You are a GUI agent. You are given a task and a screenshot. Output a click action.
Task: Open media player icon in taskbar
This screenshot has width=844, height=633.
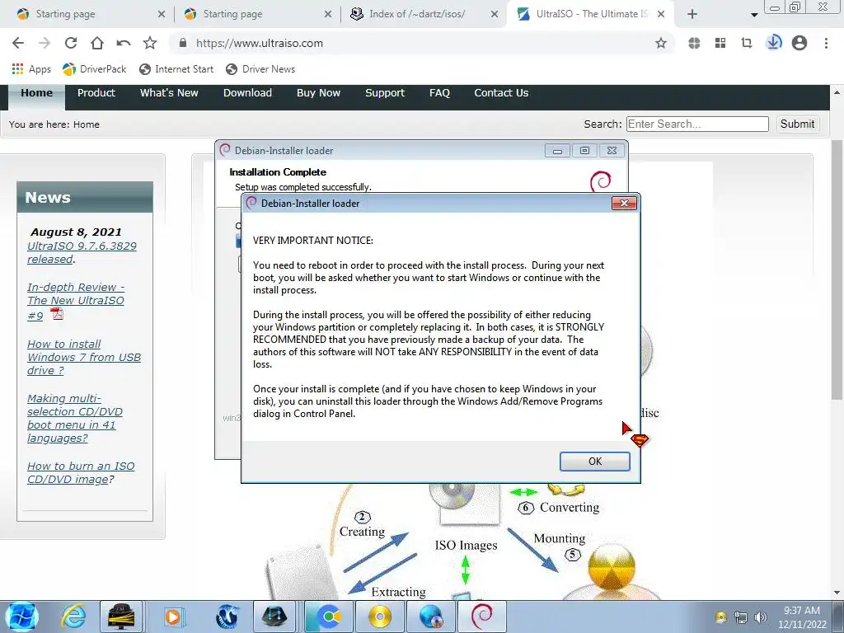point(173,617)
